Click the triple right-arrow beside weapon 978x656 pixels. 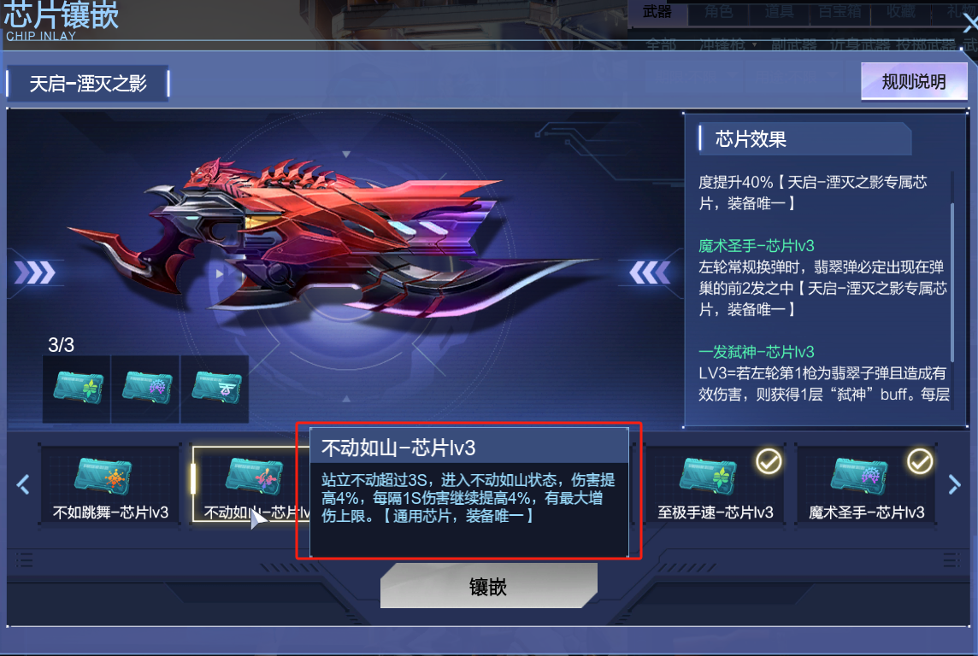(35, 272)
